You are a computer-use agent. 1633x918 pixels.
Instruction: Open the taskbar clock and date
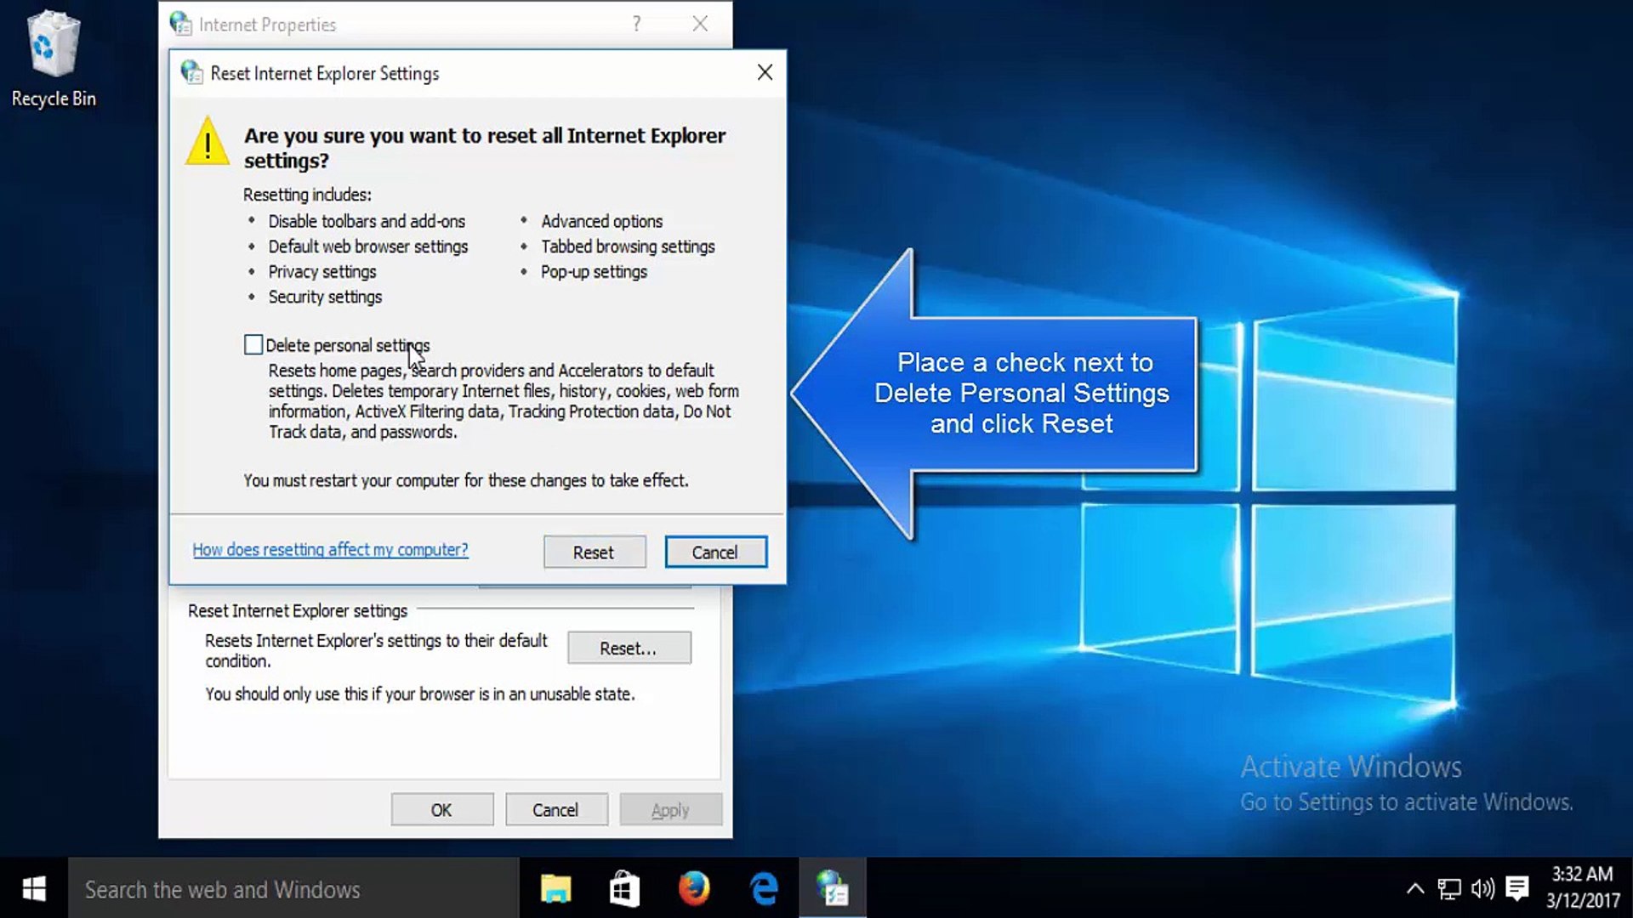(x=1582, y=887)
